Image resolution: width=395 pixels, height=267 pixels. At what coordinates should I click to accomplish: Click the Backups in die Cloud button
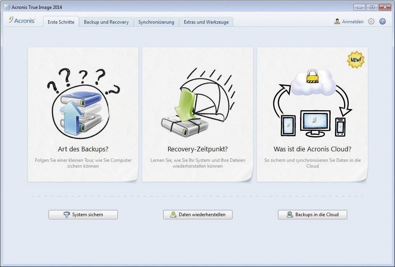(312, 215)
